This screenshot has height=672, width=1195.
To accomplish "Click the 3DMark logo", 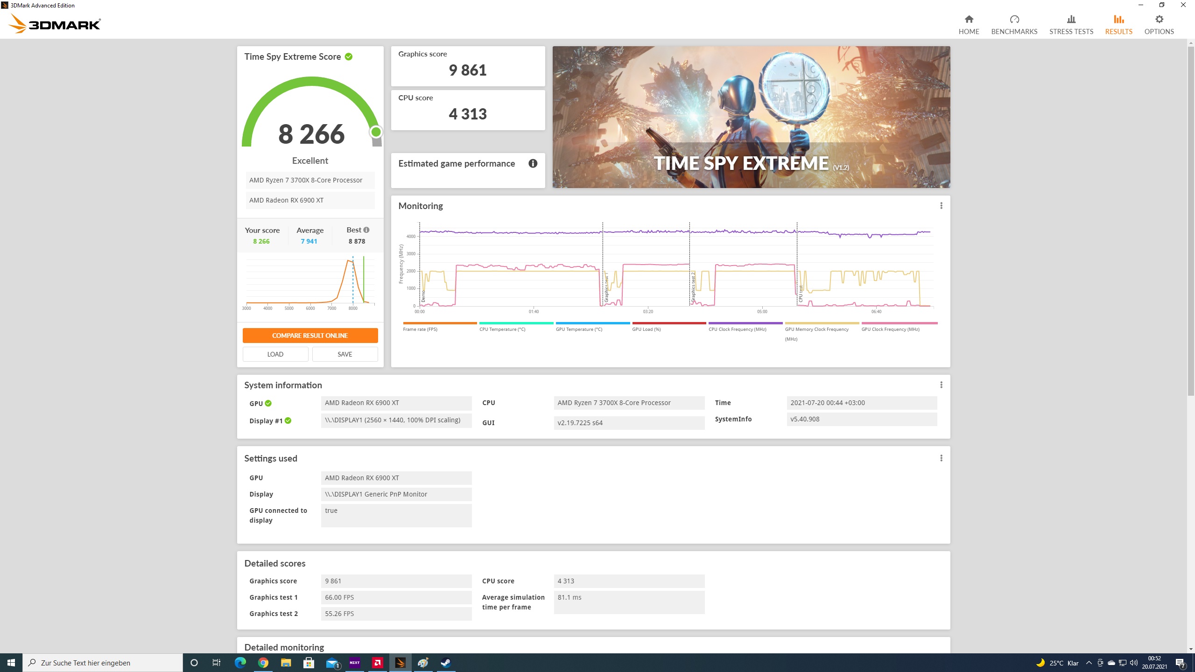I will click(55, 23).
